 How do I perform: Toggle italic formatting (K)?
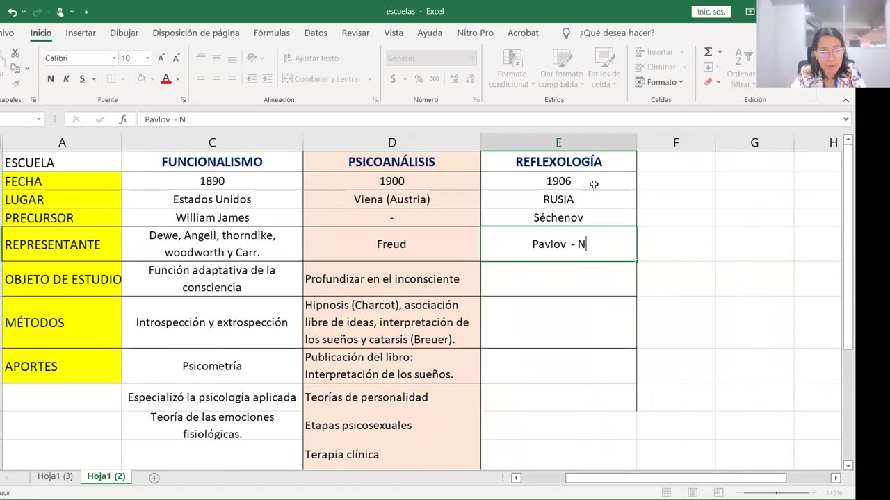(66, 79)
